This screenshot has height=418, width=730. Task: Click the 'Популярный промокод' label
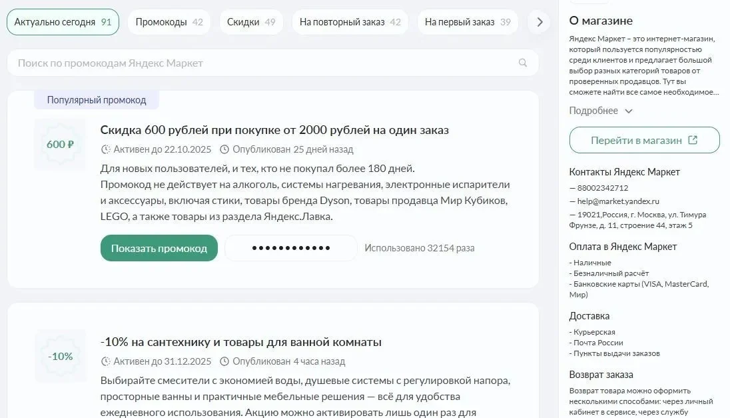click(97, 99)
